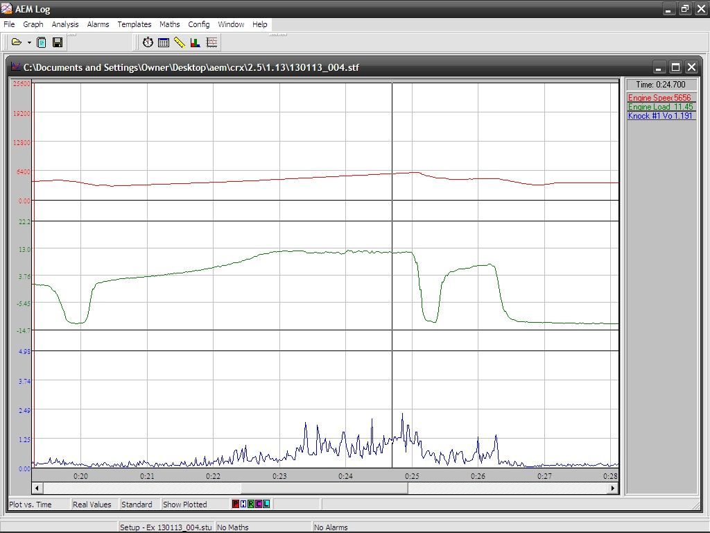
Task: Click the 0:26 time axis label
Action: [x=478, y=476]
